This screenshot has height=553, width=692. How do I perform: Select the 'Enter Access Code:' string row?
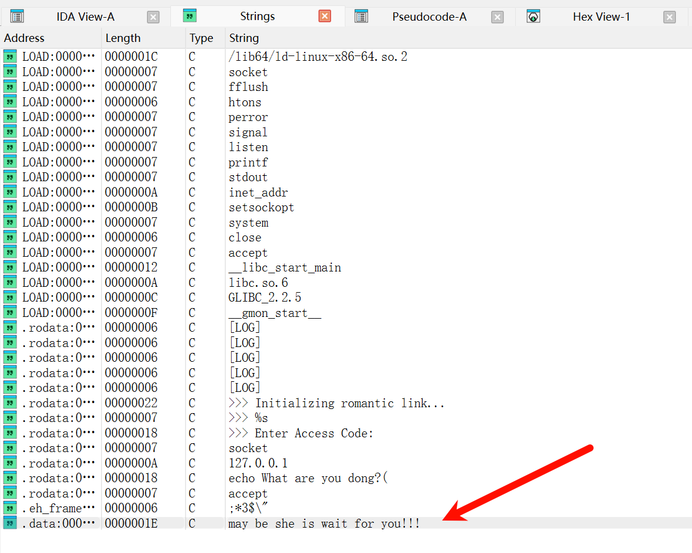point(301,434)
